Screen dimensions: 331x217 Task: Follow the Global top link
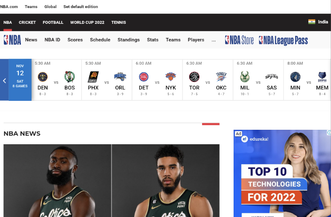50,6
